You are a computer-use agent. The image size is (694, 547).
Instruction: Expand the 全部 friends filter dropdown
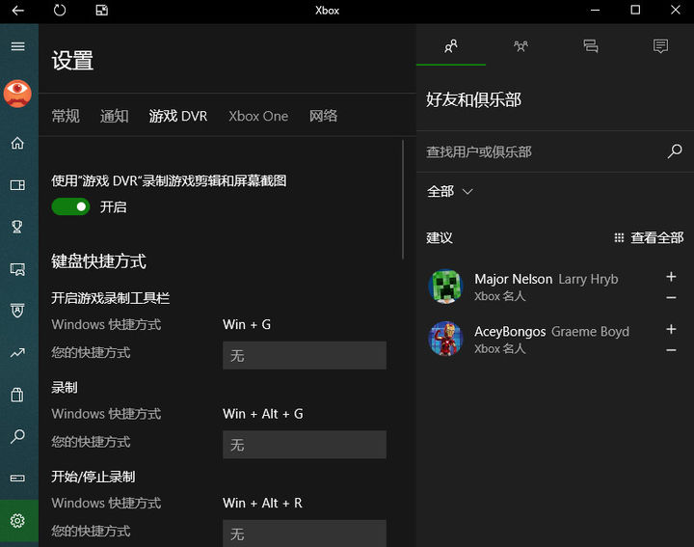pyautogui.click(x=450, y=192)
